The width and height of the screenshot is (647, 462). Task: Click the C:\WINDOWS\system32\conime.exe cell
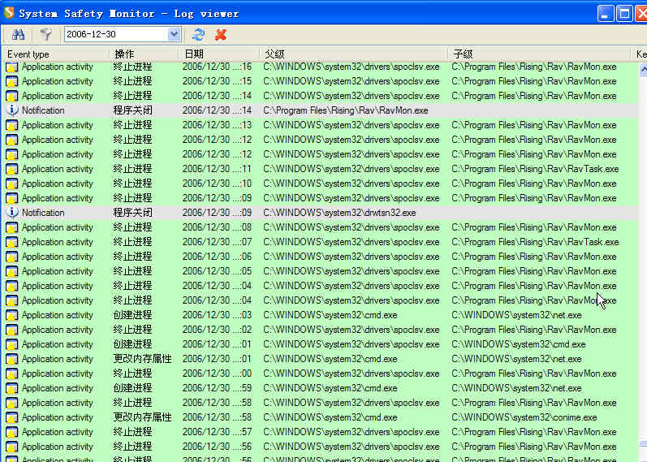524,417
